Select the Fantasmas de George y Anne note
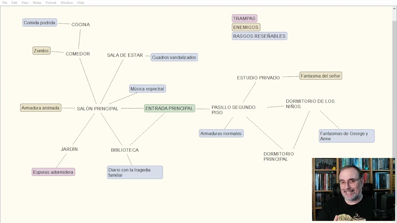Screen dimensions: 397x223 click(x=346, y=136)
